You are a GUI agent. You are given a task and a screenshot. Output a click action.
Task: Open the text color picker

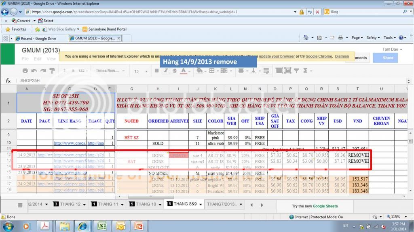[184, 70]
